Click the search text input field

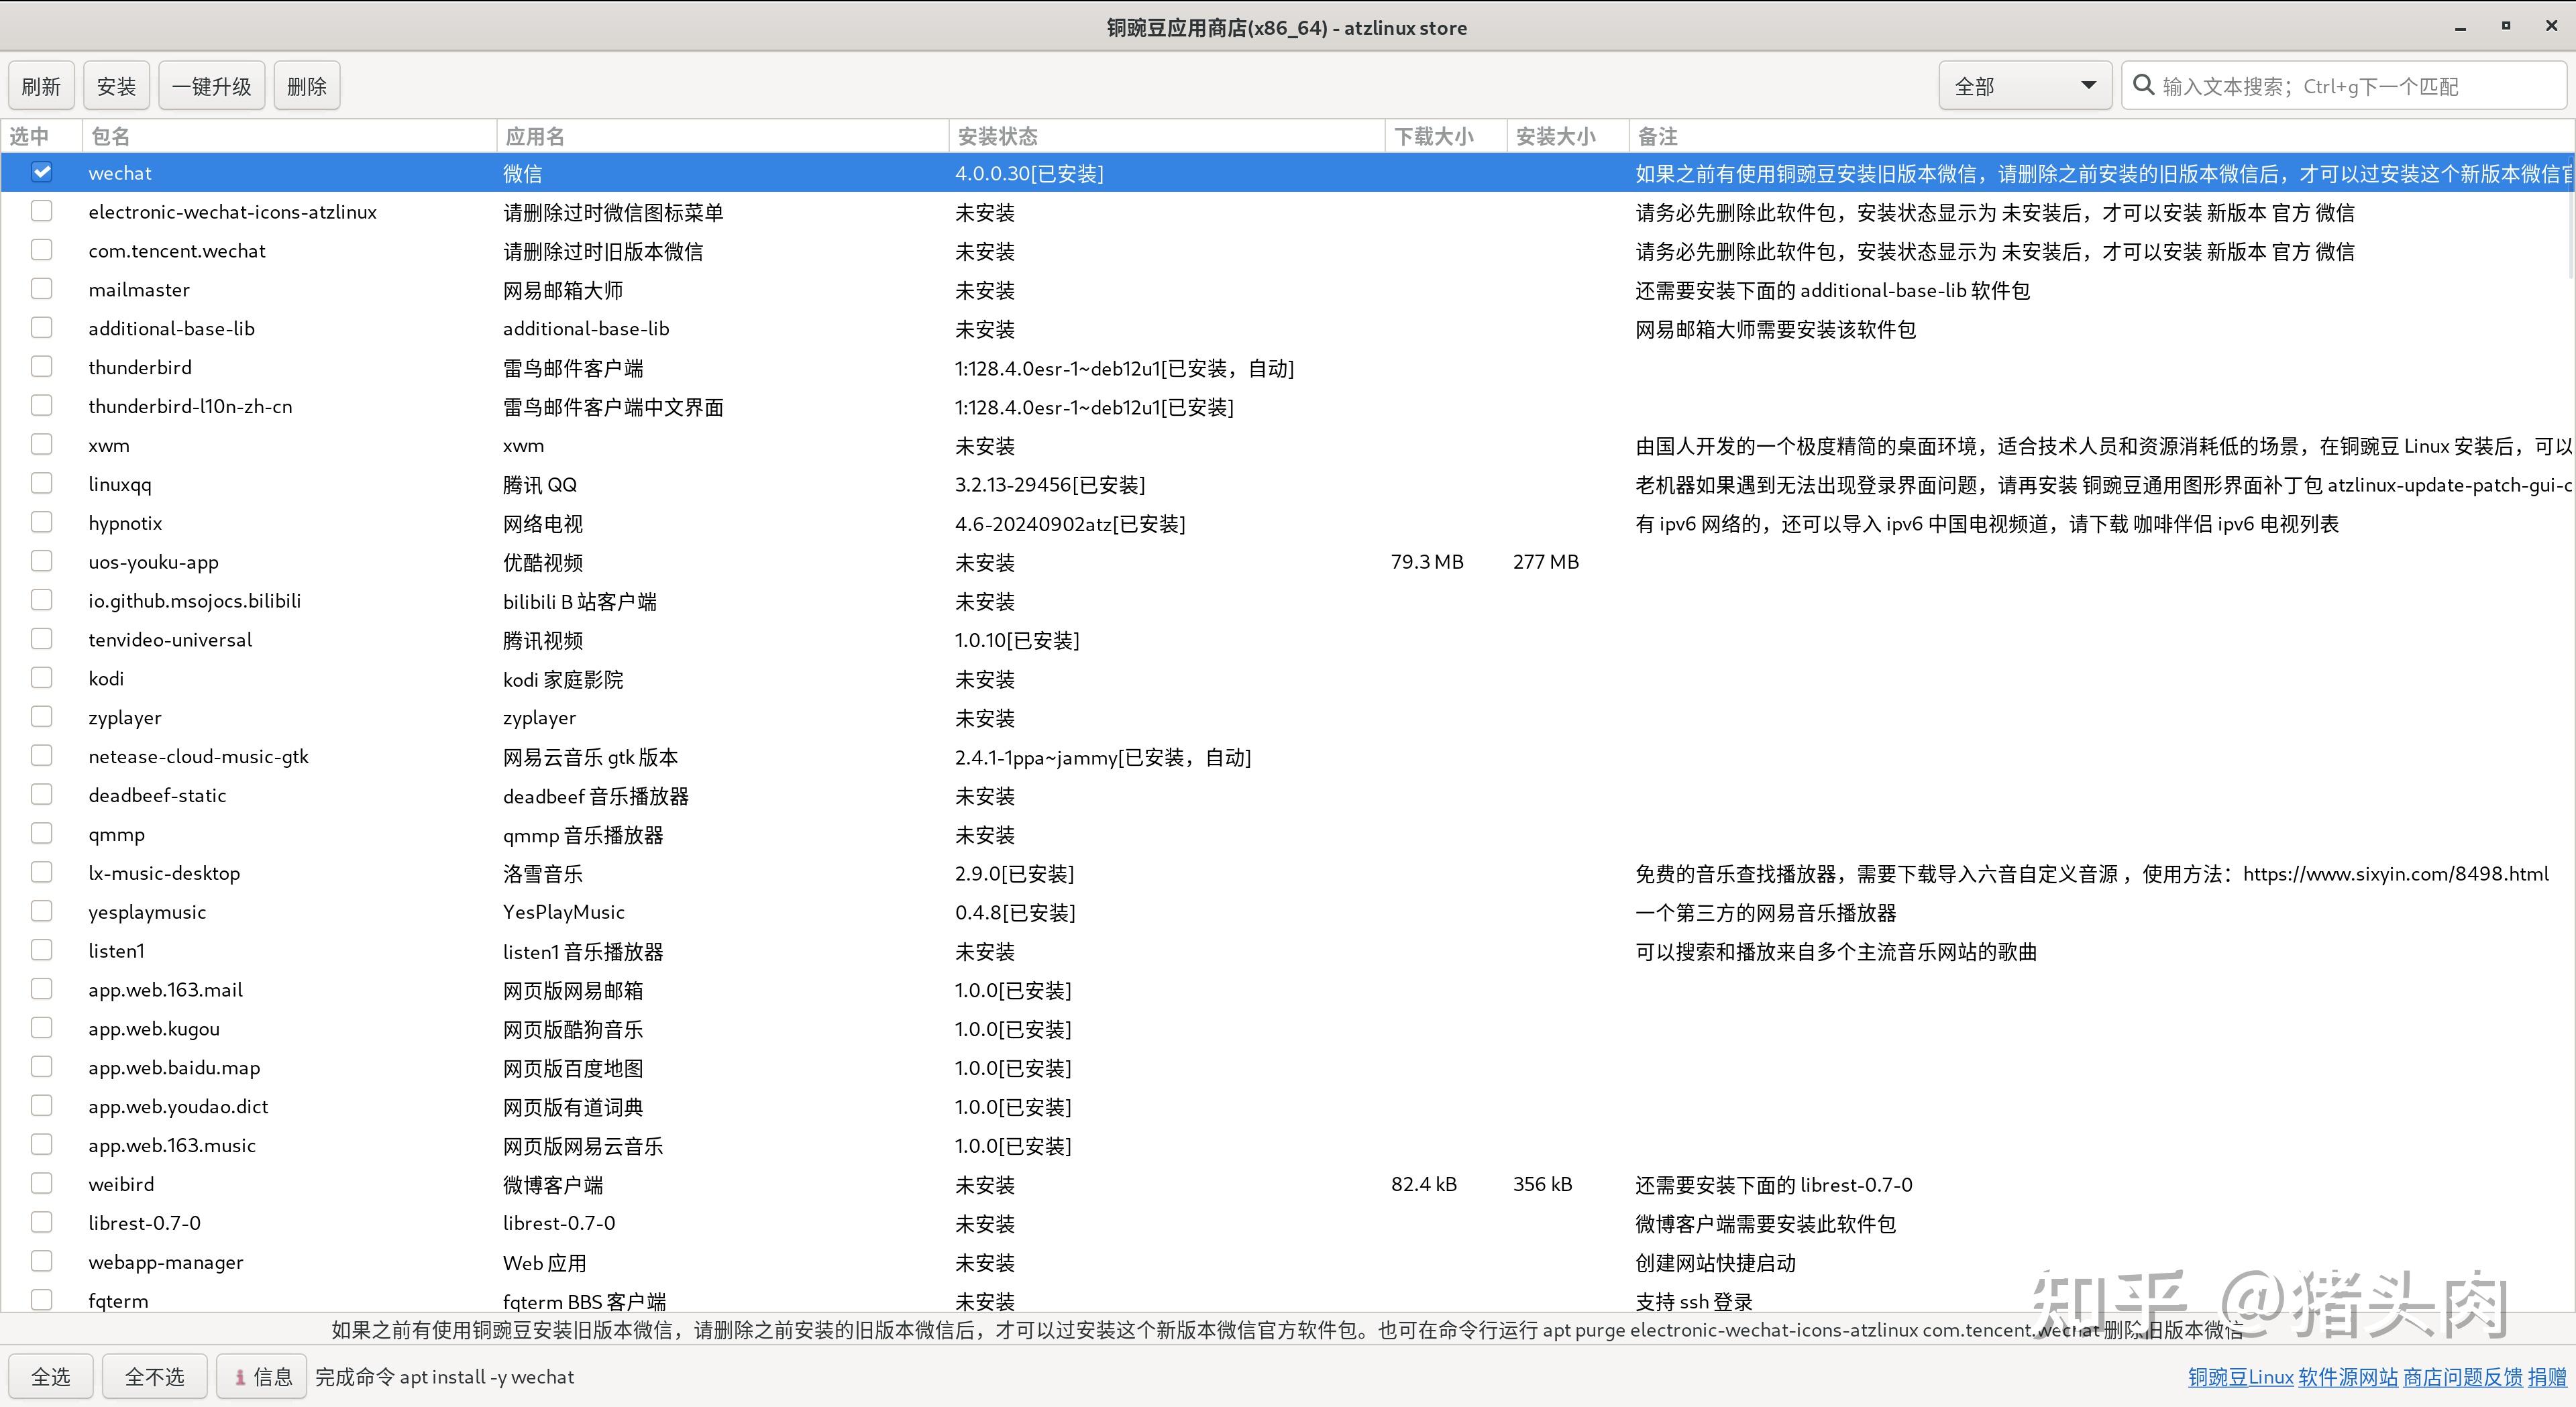coord(2300,86)
